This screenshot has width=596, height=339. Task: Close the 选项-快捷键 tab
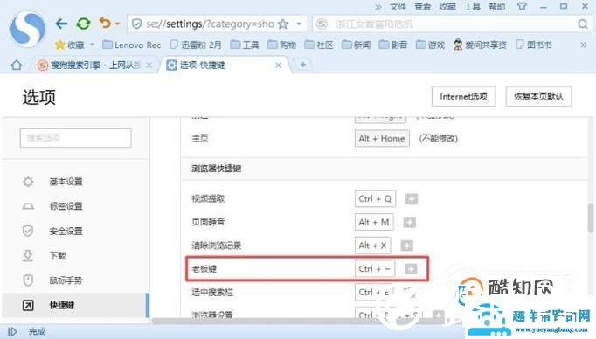pyautogui.click(x=278, y=66)
